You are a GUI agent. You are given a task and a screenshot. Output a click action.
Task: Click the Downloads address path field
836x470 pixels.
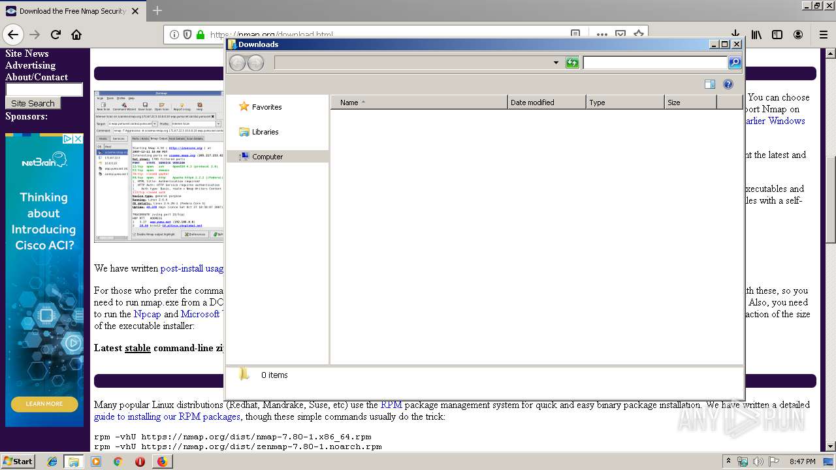tap(413, 63)
